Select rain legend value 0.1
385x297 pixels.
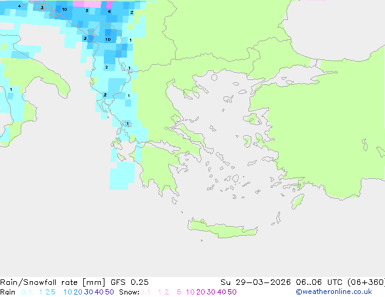point(26,292)
